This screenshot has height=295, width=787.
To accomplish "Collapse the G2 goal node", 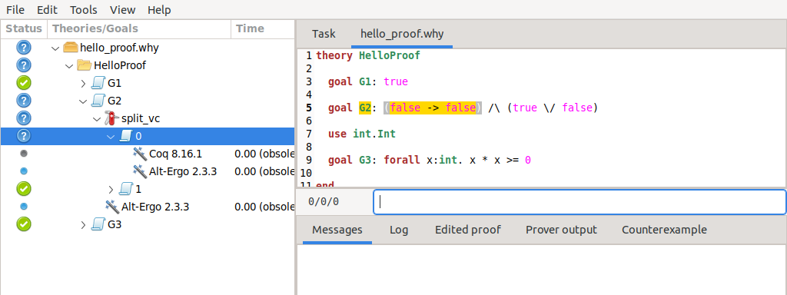I will click(83, 101).
